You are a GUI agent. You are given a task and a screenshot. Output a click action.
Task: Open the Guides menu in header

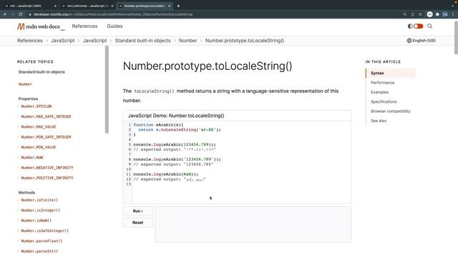click(x=114, y=26)
